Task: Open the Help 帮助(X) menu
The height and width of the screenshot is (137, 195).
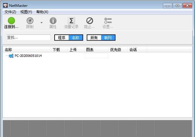Action: point(42,12)
